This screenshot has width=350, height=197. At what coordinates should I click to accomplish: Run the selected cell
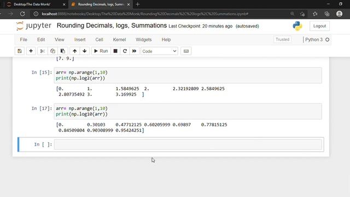pyautogui.click(x=101, y=51)
